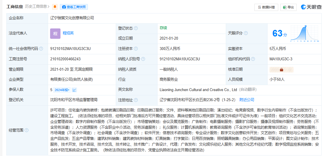This screenshot has height=156, width=324.
Task: Select the 存续 registration status
Action: click(x=163, y=28)
